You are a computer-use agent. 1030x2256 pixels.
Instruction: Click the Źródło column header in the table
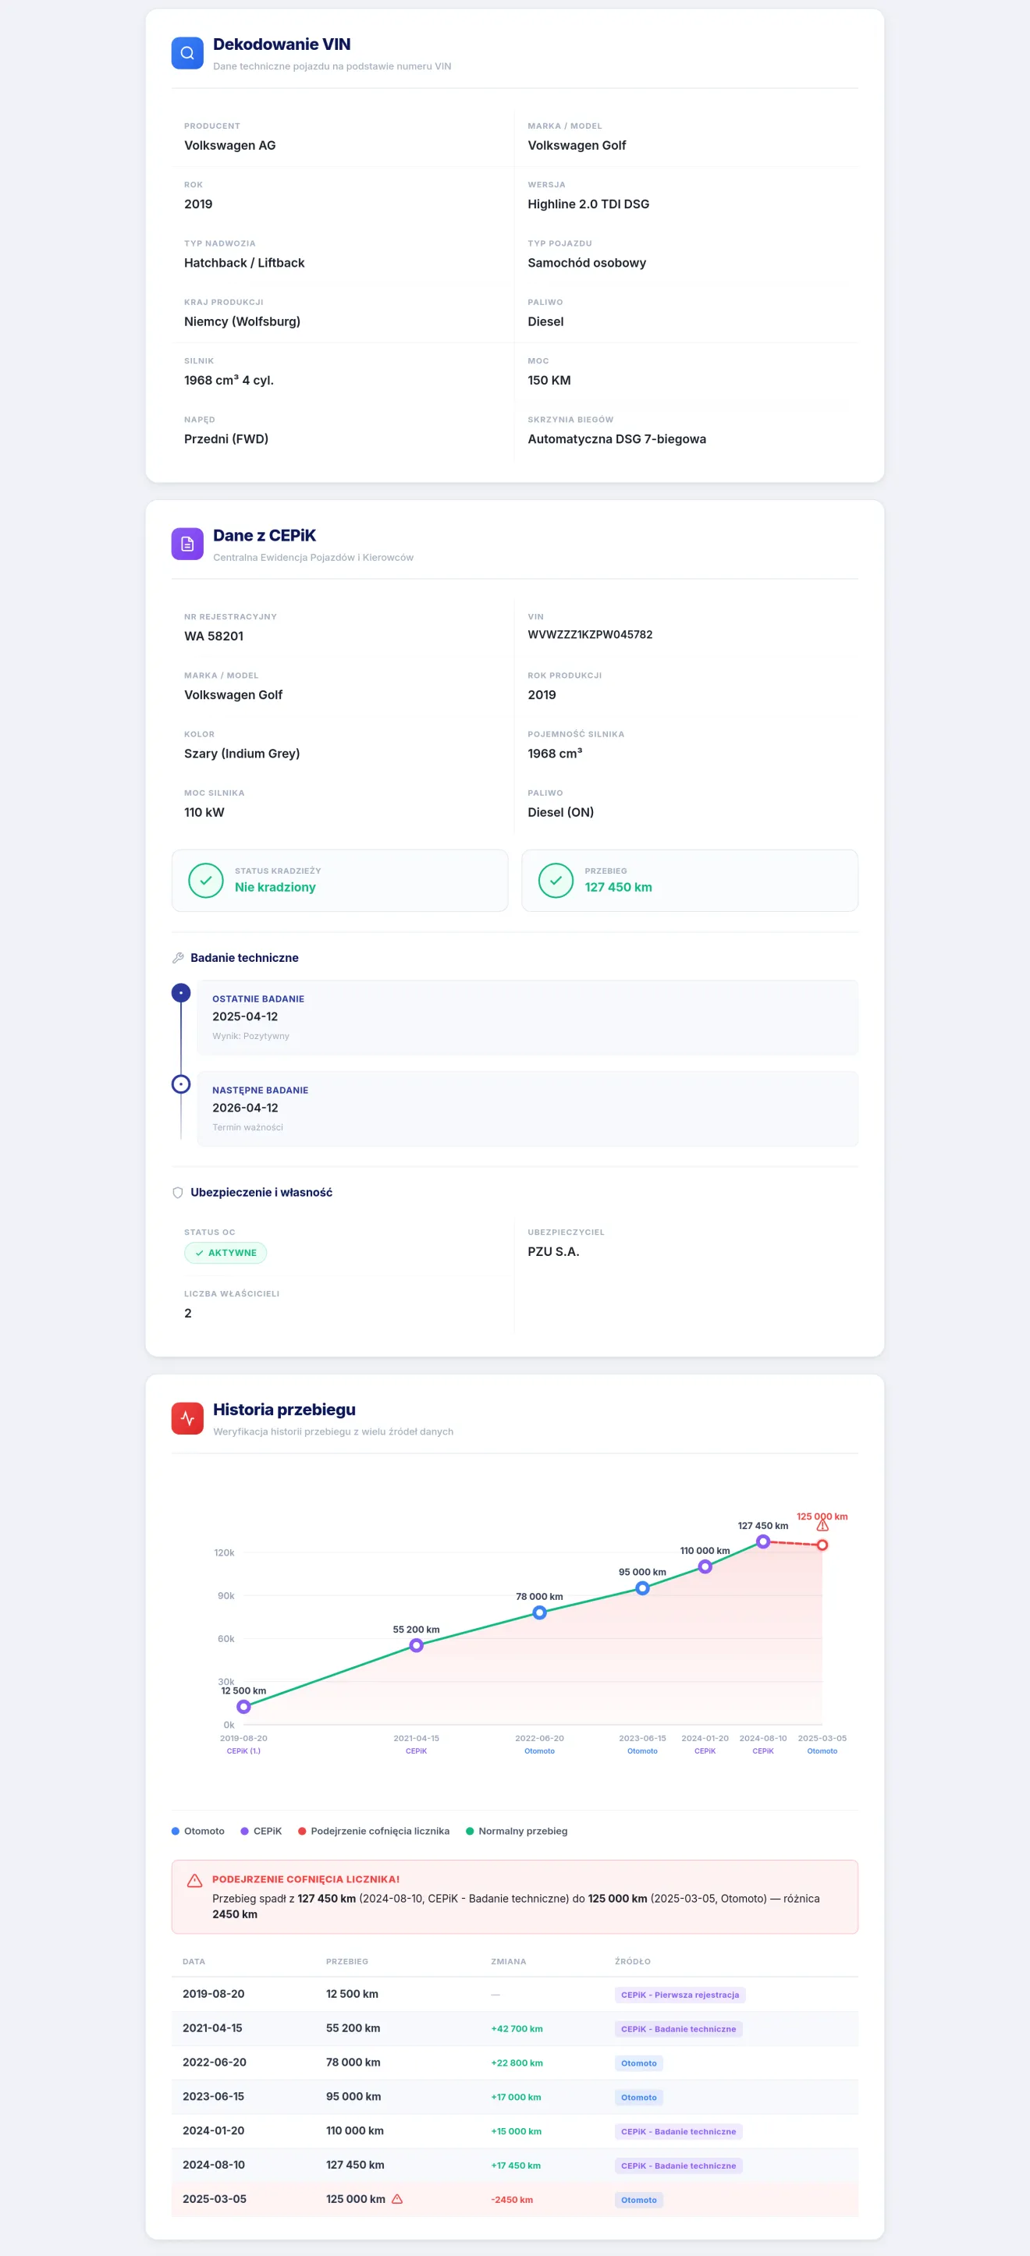click(x=632, y=1961)
